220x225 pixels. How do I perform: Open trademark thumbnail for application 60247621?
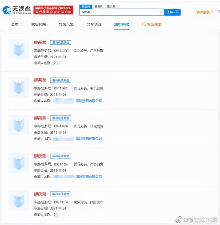pos(18,87)
